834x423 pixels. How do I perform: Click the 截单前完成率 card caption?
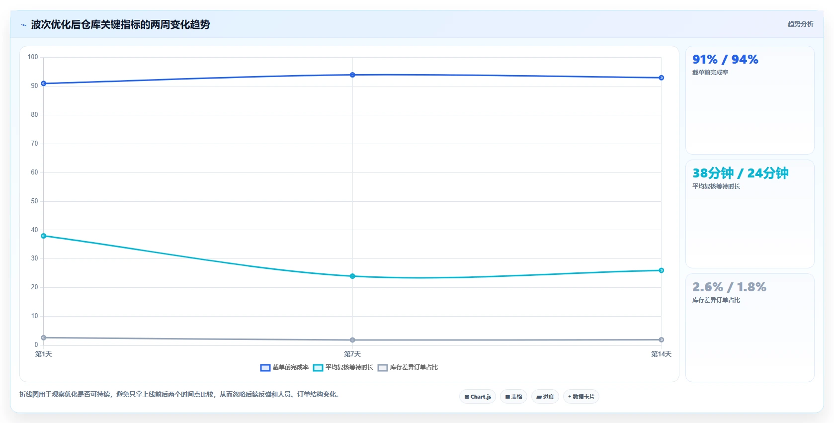click(710, 73)
